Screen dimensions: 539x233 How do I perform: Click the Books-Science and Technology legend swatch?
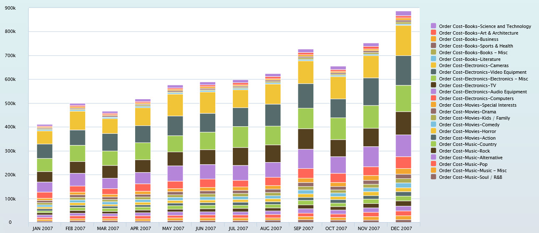[x=433, y=26]
